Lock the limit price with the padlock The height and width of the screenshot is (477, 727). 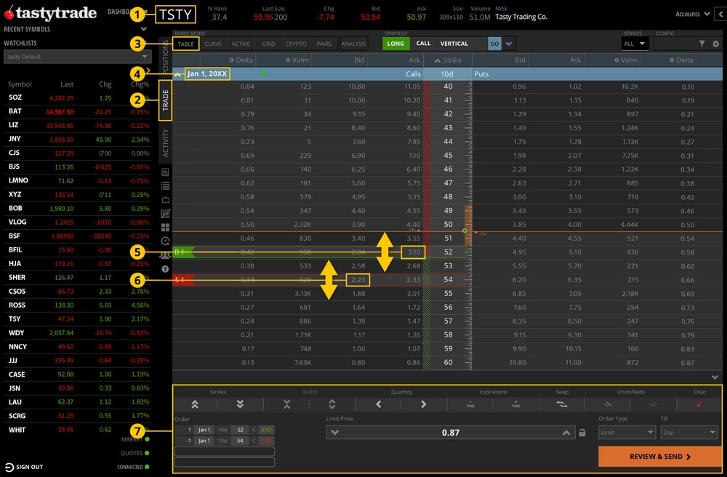click(x=583, y=431)
